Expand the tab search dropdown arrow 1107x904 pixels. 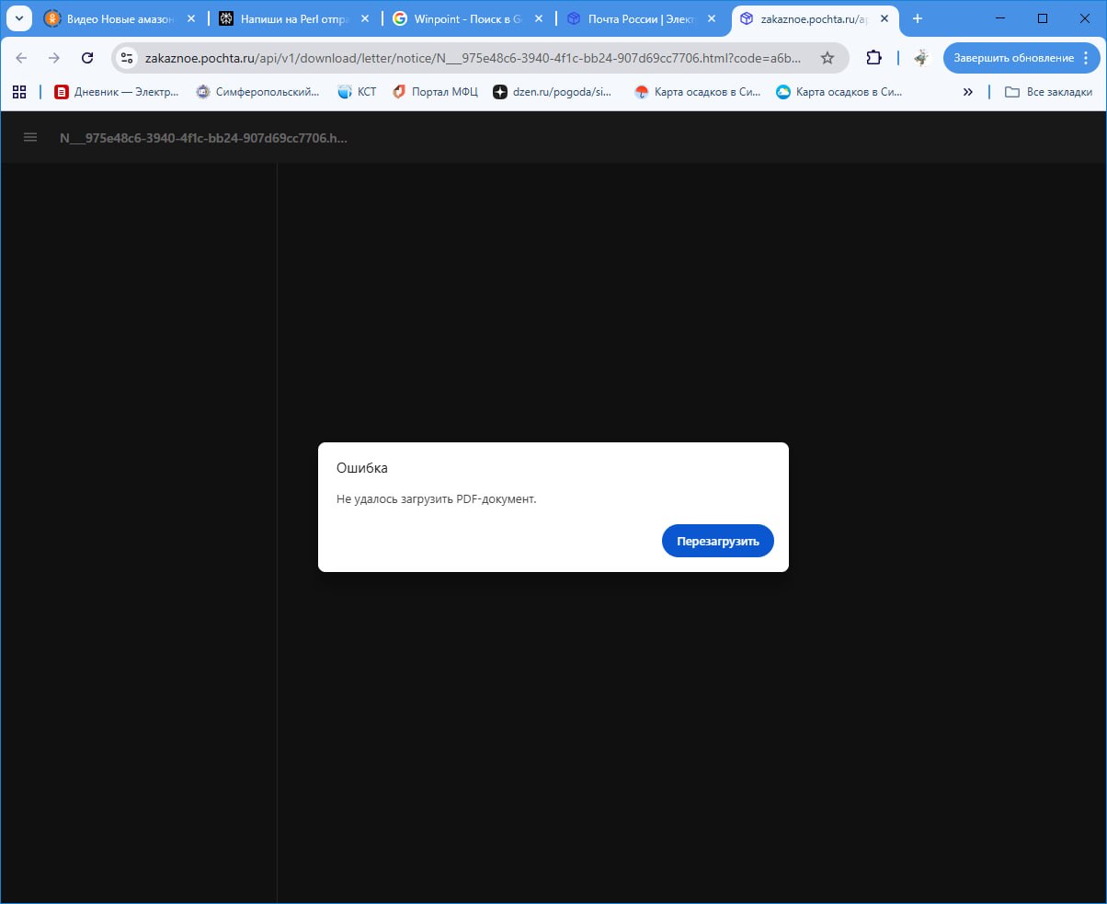click(x=18, y=18)
